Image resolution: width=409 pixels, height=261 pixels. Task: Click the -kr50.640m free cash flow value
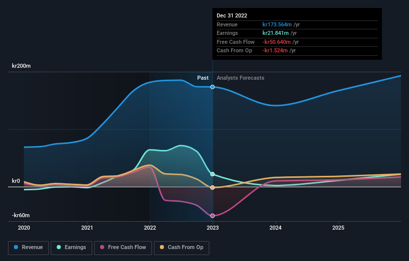click(x=276, y=42)
